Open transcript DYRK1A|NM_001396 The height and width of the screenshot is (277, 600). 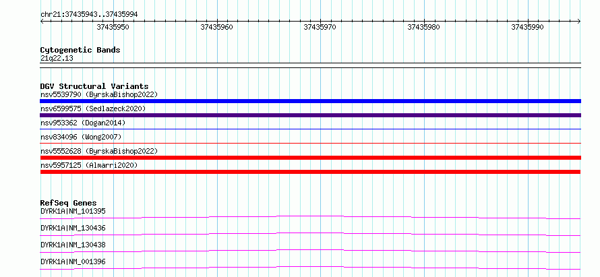coord(73,261)
